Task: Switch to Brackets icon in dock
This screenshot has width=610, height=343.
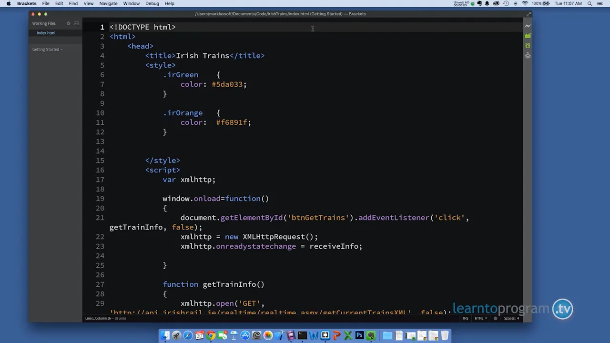Action: click(325, 335)
